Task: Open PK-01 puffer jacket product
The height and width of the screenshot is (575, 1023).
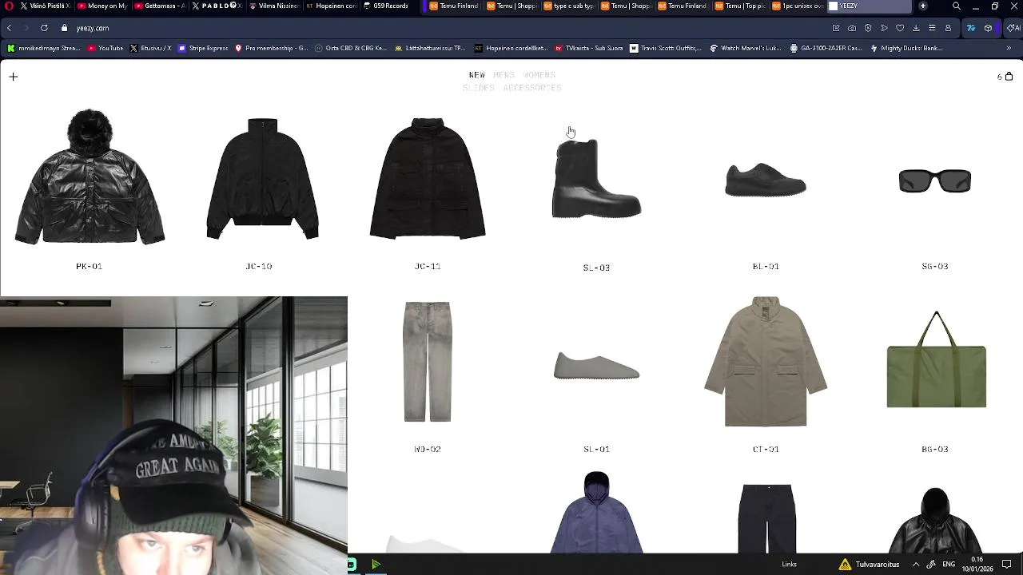Action: [x=90, y=176]
